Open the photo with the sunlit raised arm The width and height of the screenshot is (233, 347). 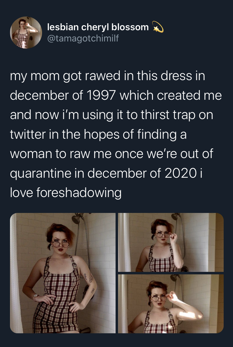pyautogui.click(x=171, y=304)
